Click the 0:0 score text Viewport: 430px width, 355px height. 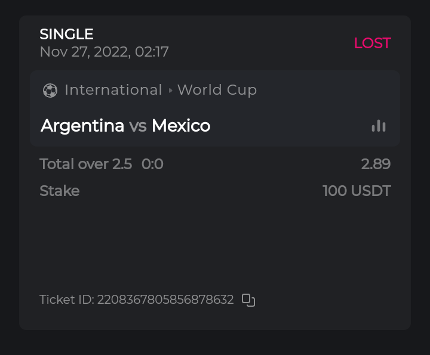click(x=152, y=164)
